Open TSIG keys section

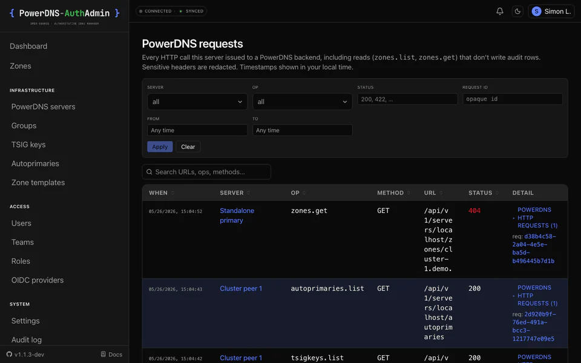[28, 145]
